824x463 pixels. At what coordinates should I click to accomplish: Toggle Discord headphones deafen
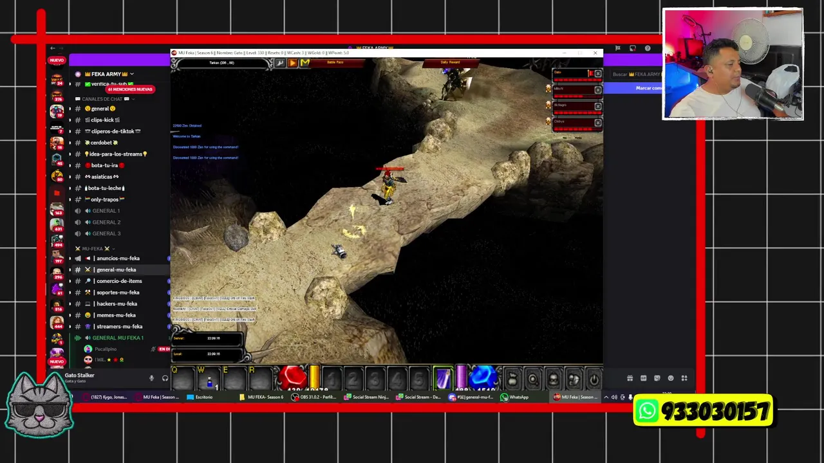tap(165, 378)
